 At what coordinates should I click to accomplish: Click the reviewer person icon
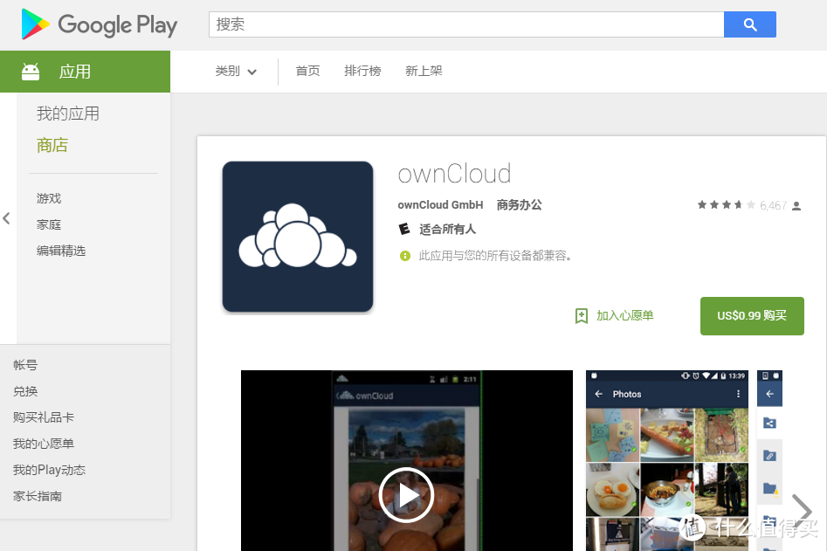pos(796,205)
